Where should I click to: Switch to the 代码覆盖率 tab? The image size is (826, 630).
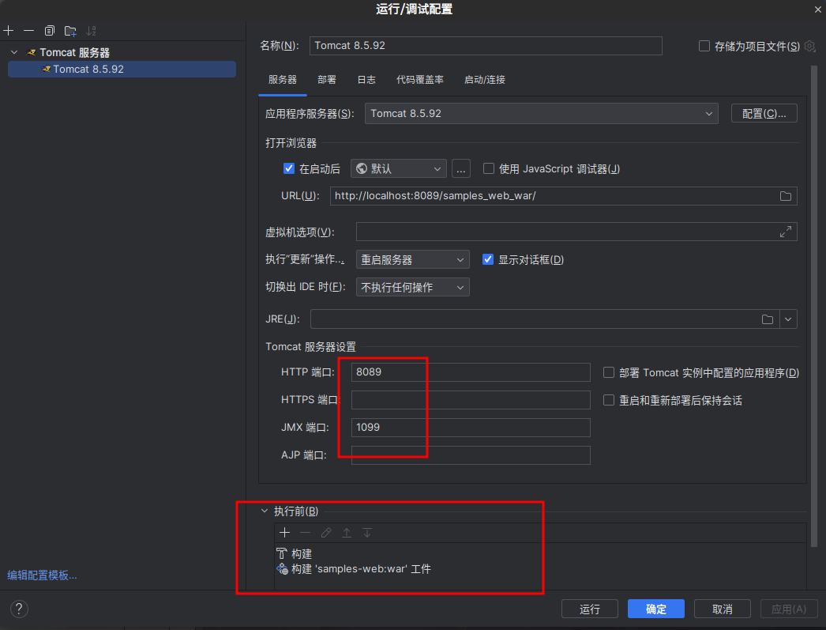click(420, 80)
